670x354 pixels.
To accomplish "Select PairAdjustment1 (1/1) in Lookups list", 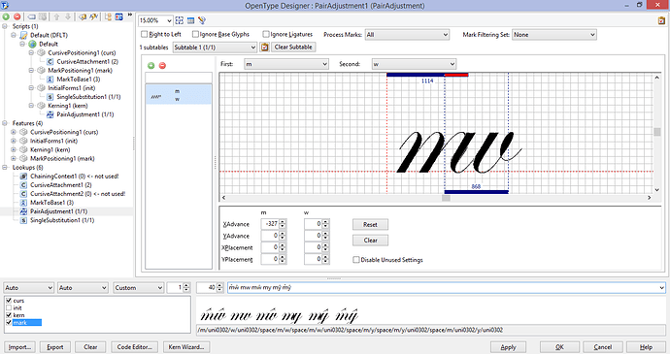I will [58, 211].
